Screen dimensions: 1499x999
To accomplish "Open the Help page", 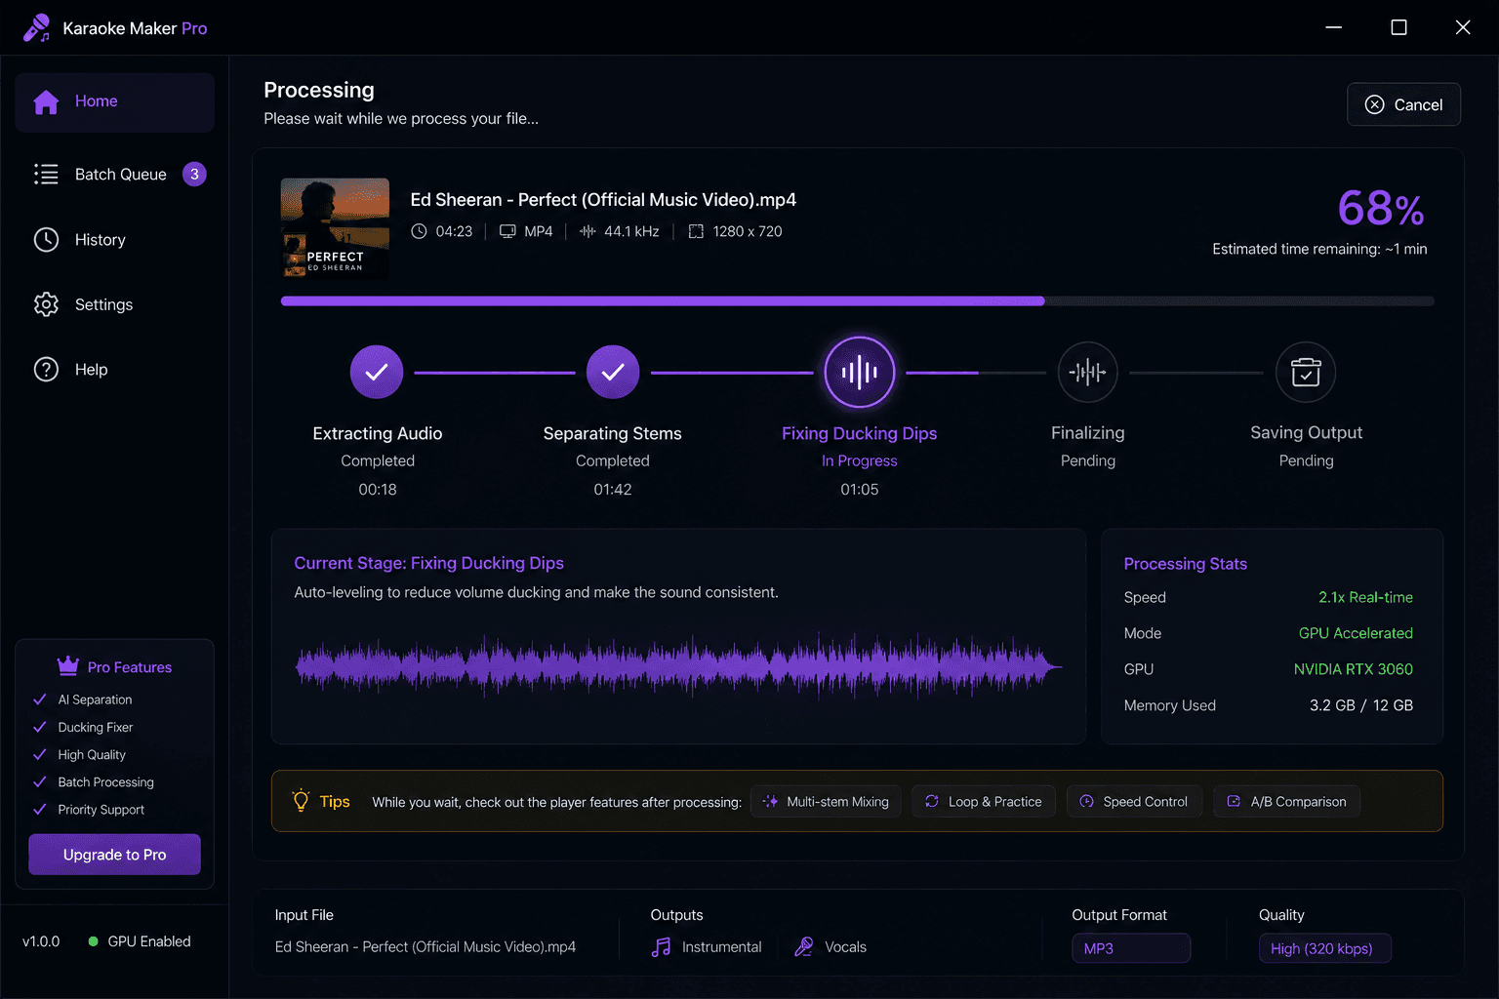I will pyautogui.click(x=114, y=370).
